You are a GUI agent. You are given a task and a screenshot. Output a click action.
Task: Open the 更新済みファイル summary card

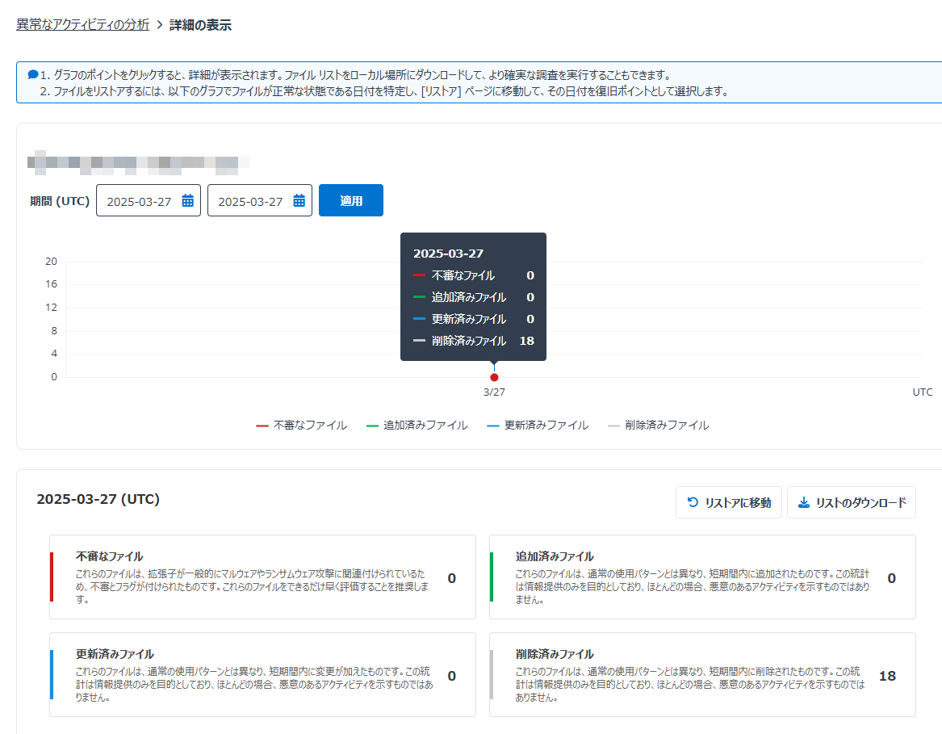coord(262,674)
